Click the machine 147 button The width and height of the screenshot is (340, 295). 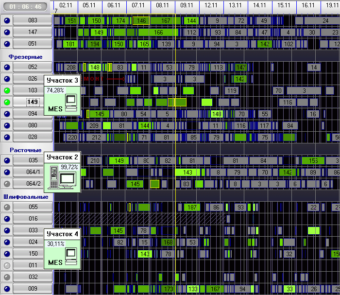(33, 32)
